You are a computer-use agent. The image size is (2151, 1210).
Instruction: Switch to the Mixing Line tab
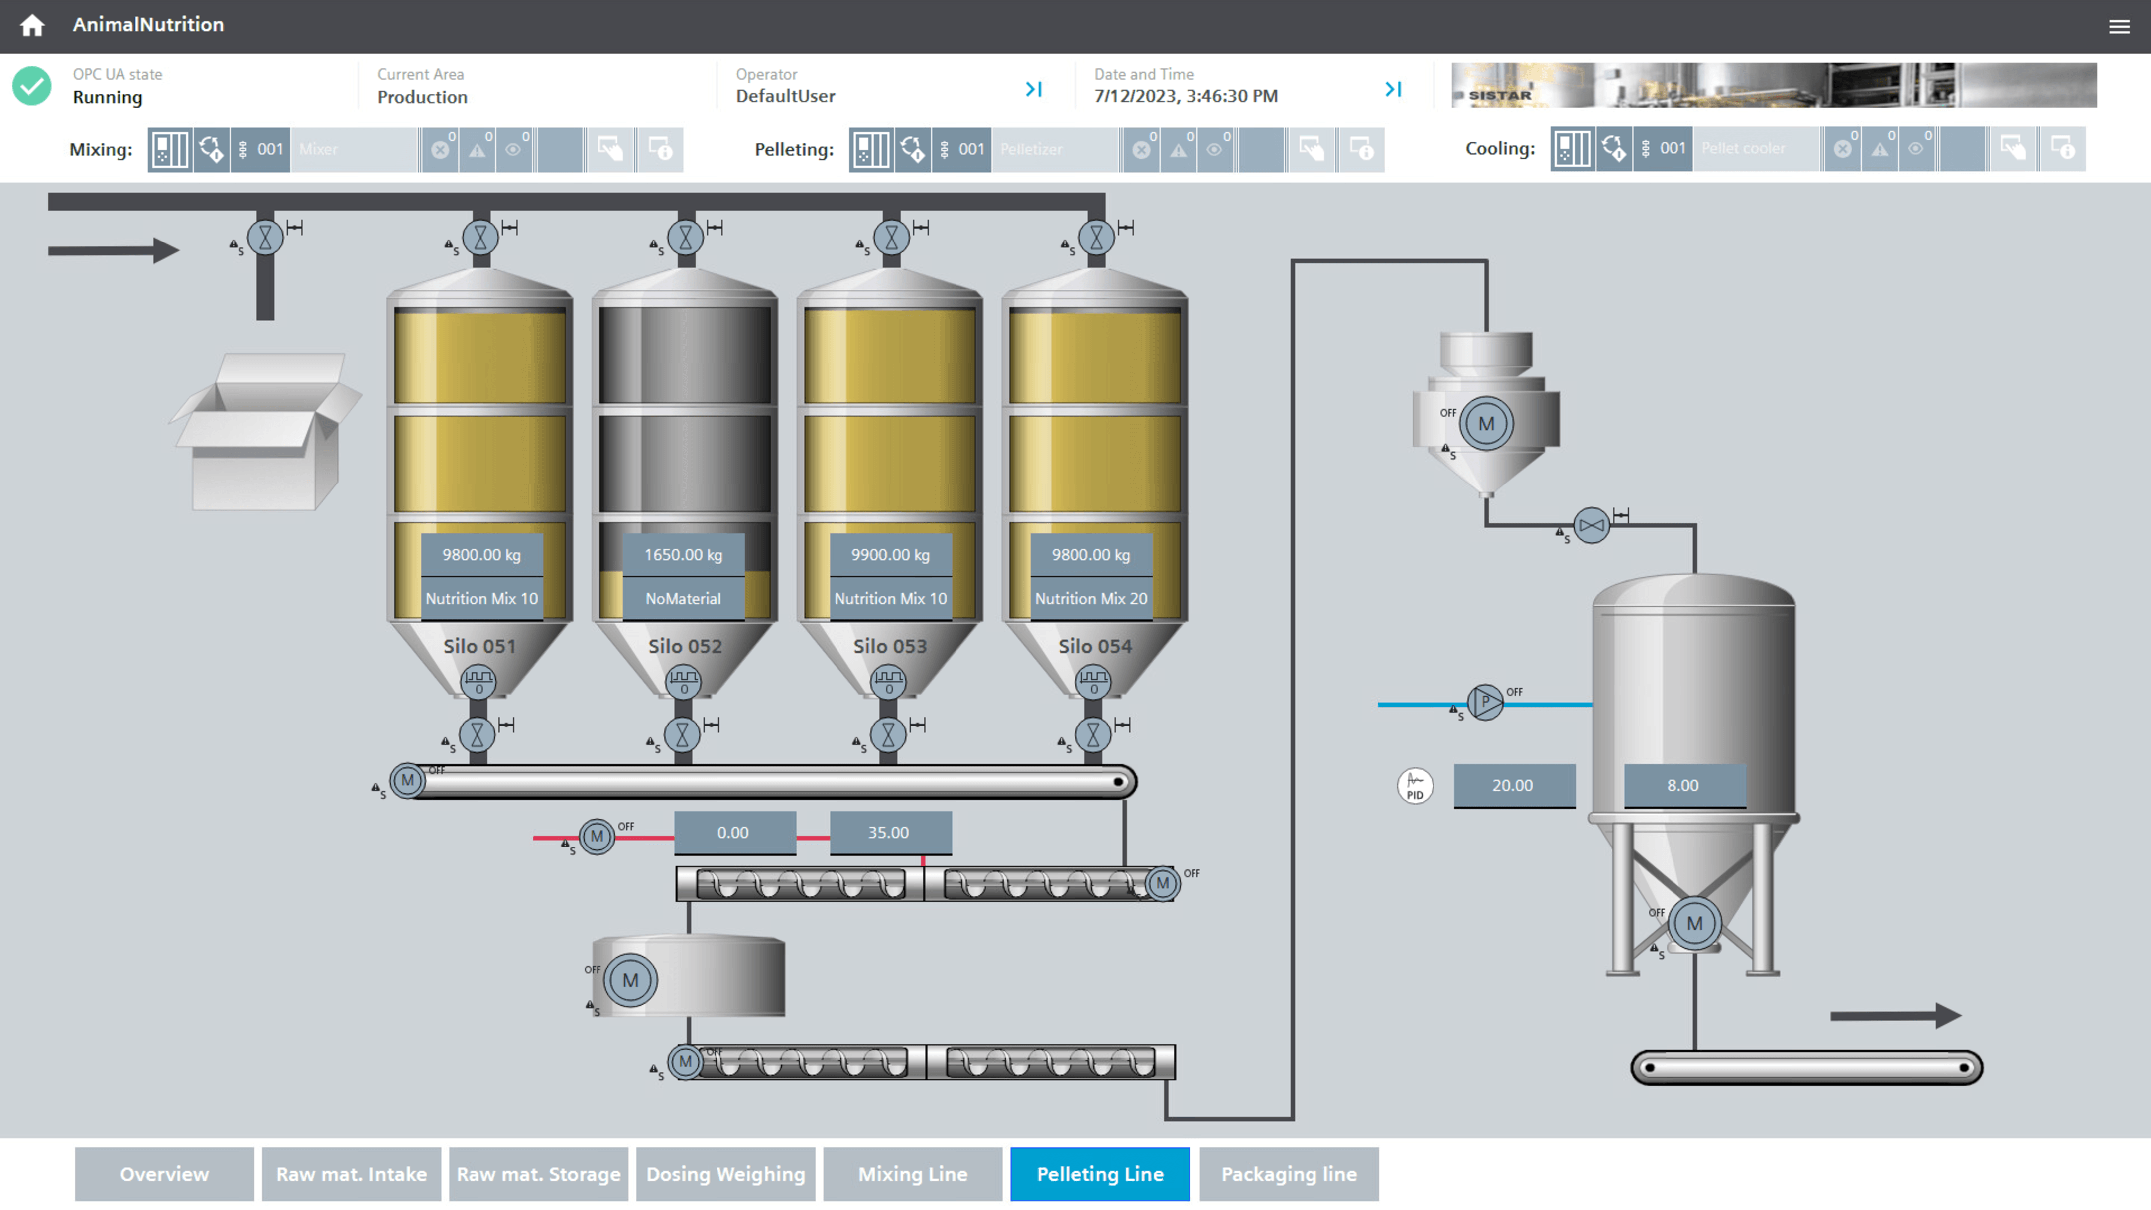click(x=913, y=1174)
